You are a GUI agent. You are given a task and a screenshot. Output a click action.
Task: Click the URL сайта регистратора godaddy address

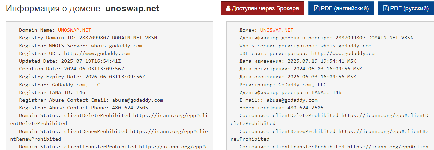(344, 53)
